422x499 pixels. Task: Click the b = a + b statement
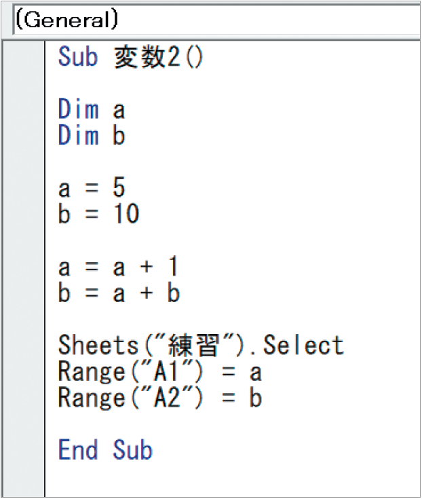coord(119,293)
